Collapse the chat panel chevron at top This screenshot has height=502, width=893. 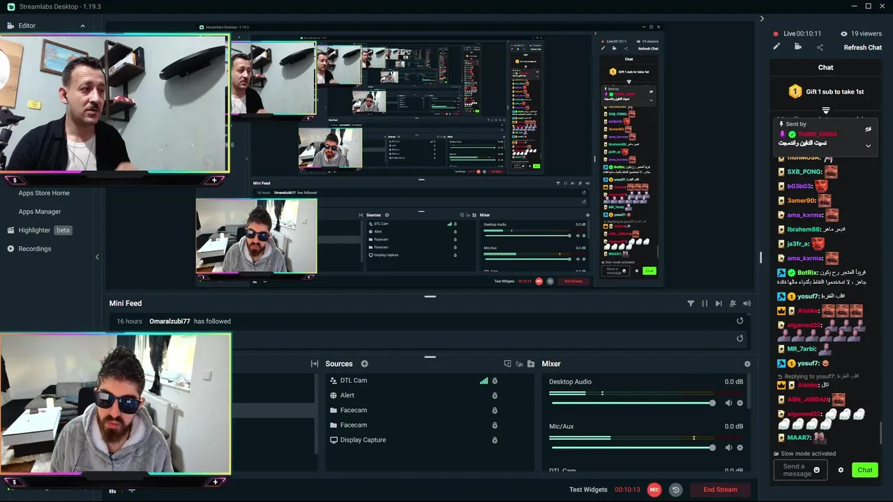pos(762,19)
